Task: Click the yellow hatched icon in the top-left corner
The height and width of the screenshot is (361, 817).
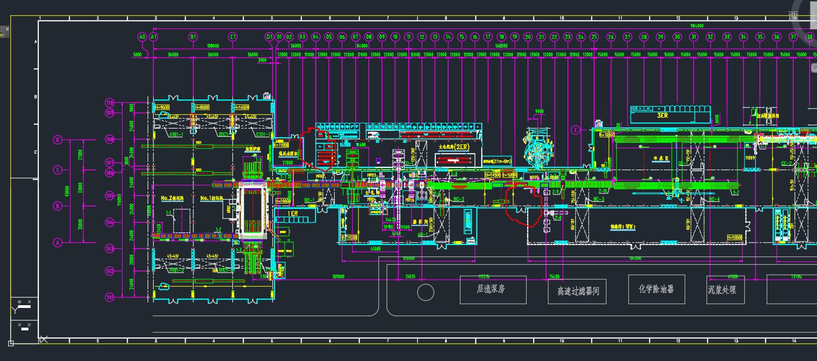Action: 2,34
